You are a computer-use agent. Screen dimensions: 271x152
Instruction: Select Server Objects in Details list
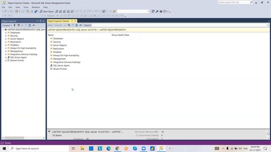tap(60, 45)
